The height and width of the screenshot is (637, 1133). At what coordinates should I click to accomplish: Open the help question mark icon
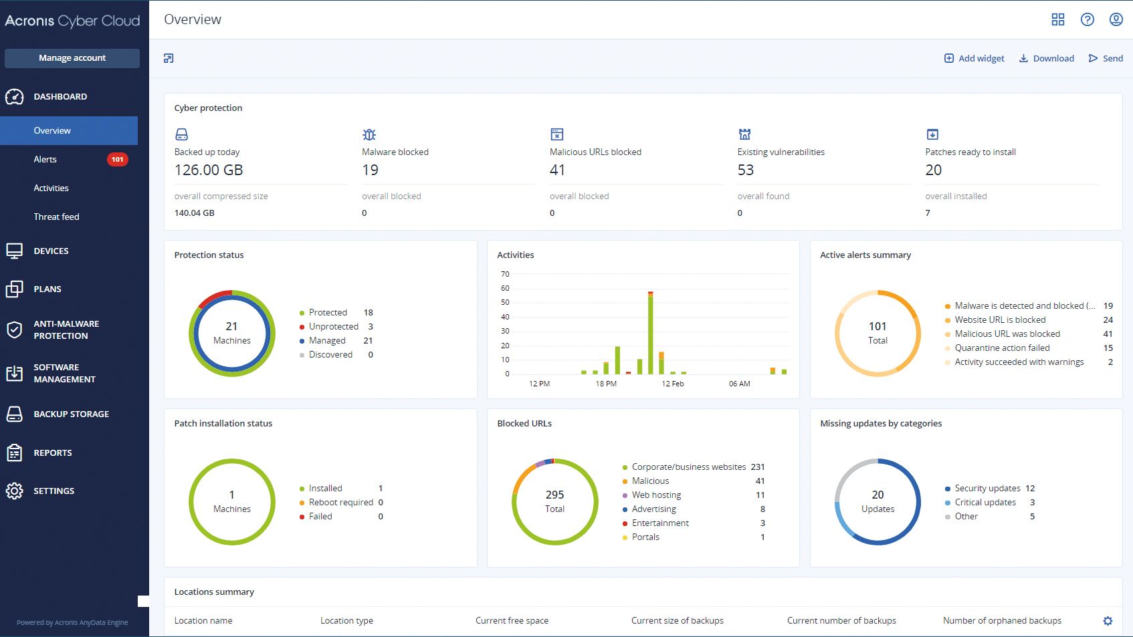[x=1088, y=19]
